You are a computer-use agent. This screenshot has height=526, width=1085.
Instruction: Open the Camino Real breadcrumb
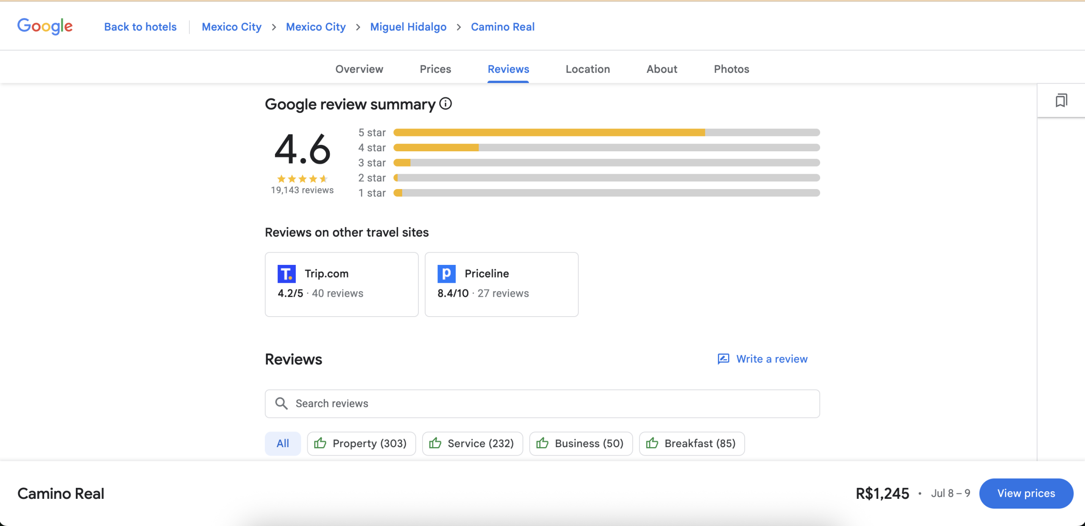pyautogui.click(x=503, y=27)
